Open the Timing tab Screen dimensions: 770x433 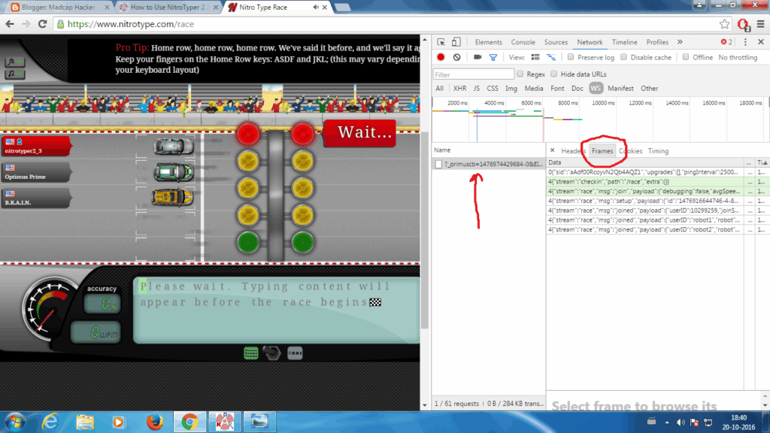(x=658, y=150)
